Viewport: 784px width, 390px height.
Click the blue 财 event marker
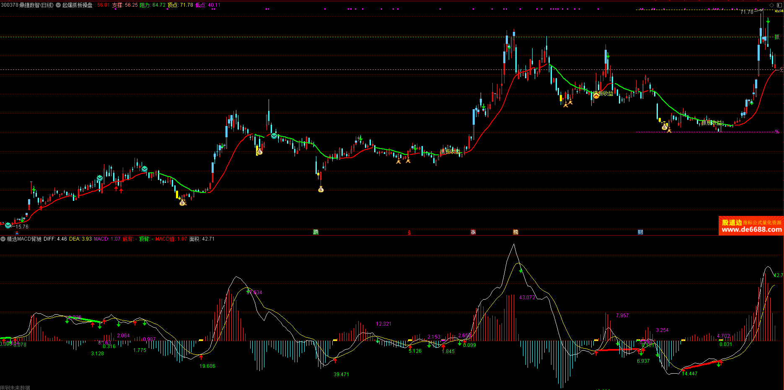(x=640, y=232)
